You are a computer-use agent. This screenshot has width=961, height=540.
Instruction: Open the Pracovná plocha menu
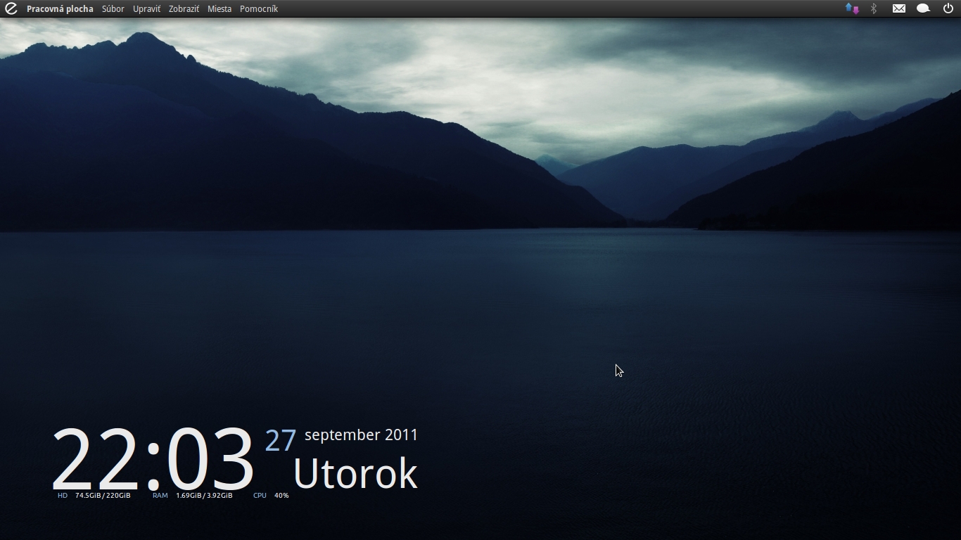pos(60,8)
